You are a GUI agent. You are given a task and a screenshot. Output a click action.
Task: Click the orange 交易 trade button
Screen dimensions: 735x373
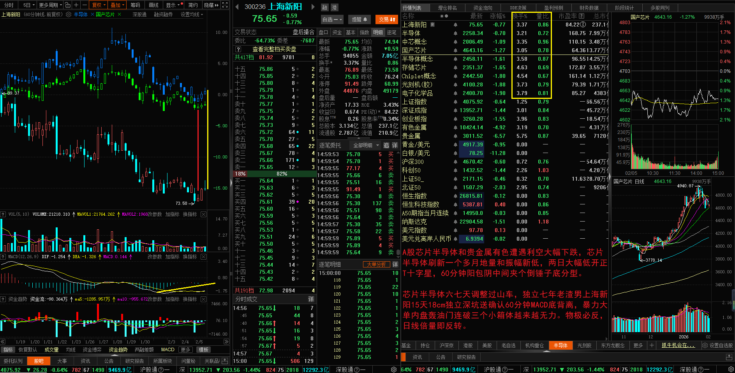(x=387, y=19)
